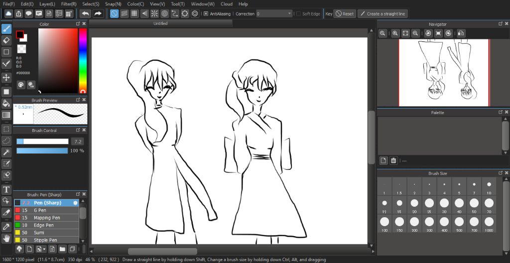Screen dimensions: 510x263
Task: Select the Bucket fill tool
Action: click(x=6, y=103)
